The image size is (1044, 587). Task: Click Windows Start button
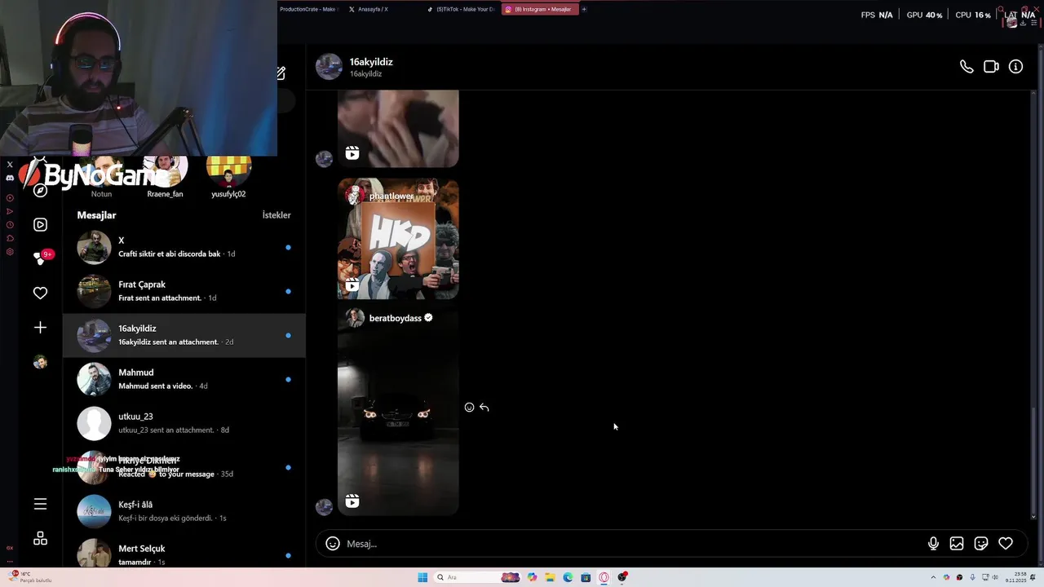click(x=422, y=577)
